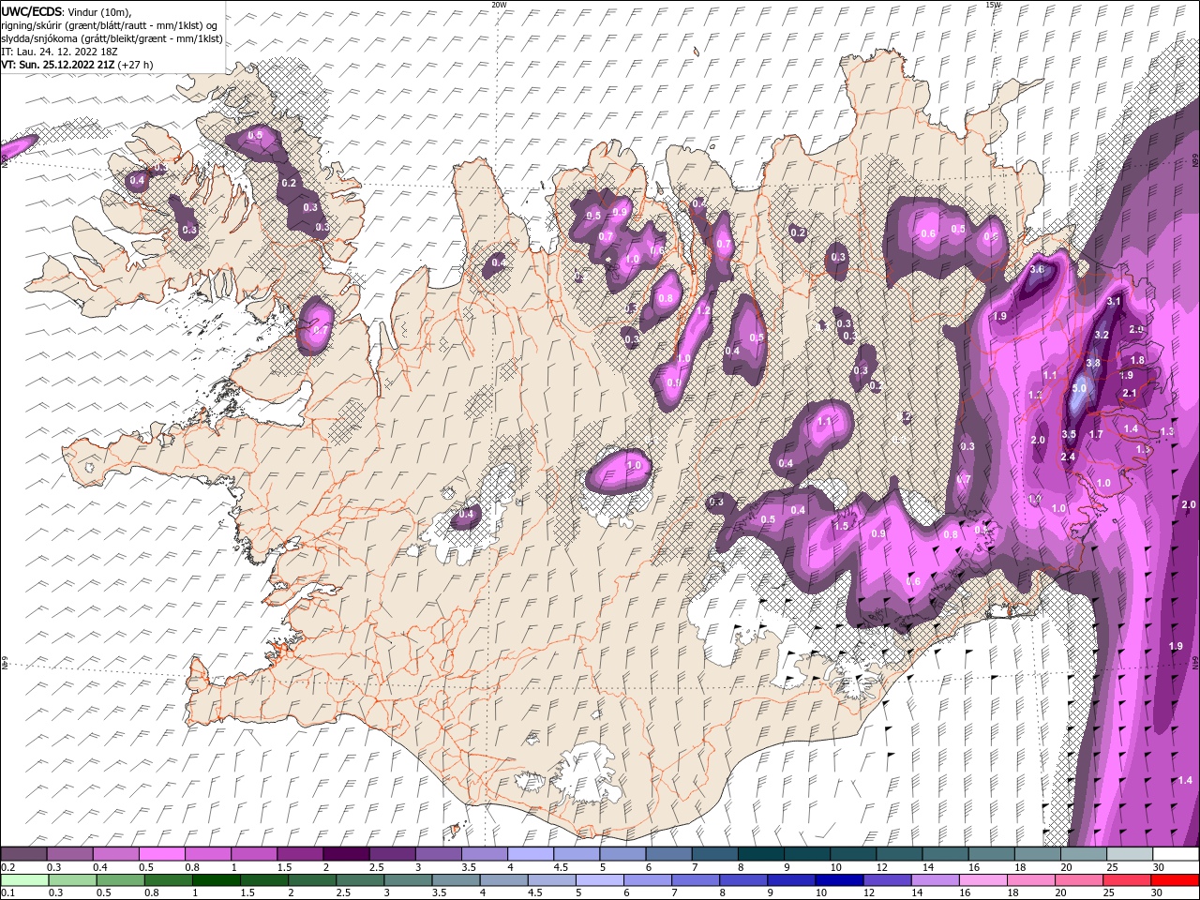The width and height of the screenshot is (1200, 900).
Task: Click the 2.4 precipitation value on map
Action: pos(1067,457)
